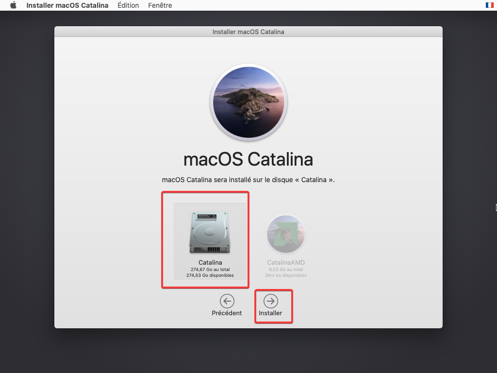Open the Fenêtre menu

[160, 5]
